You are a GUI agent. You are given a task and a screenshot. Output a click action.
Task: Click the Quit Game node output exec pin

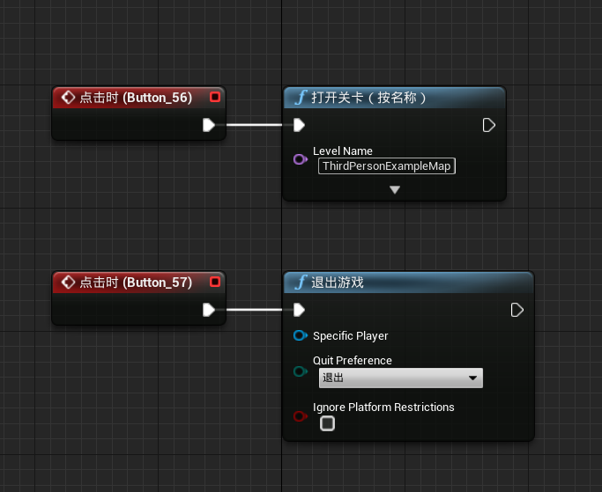click(x=517, y=310)
